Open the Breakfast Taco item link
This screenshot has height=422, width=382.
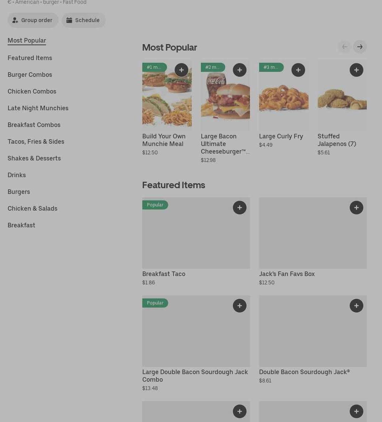164,274
